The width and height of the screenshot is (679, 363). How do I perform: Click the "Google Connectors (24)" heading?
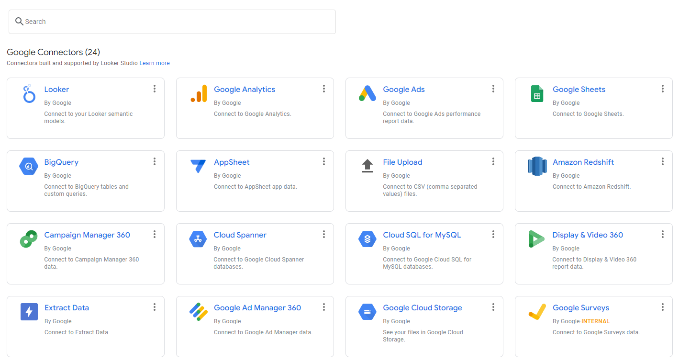[x=54, y=52]
